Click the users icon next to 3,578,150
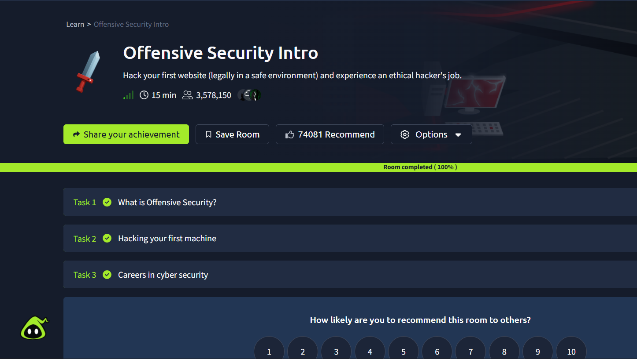This screenshot has height=359, width=637. pyautogui.click(x=187, y=95)
